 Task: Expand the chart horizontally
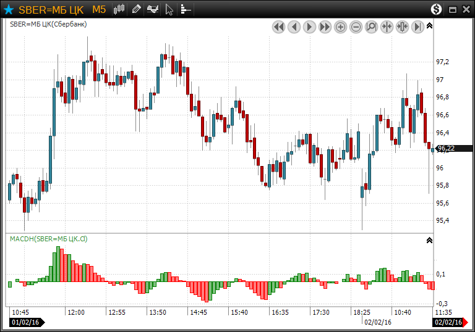(402, 27)
